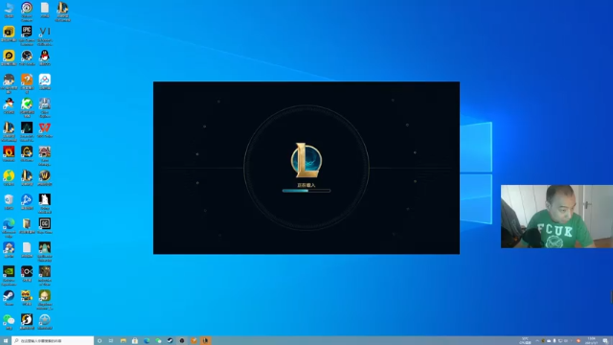The height and width of the screenshot is (345, 613).
Task: Select the World of Warcraft desktop icon
Action: pyautogui.click(x=45, y=176)
